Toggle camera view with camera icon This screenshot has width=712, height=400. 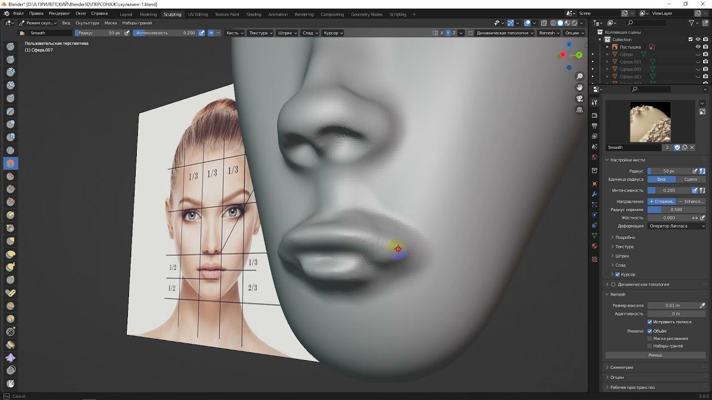coord(580,98)
